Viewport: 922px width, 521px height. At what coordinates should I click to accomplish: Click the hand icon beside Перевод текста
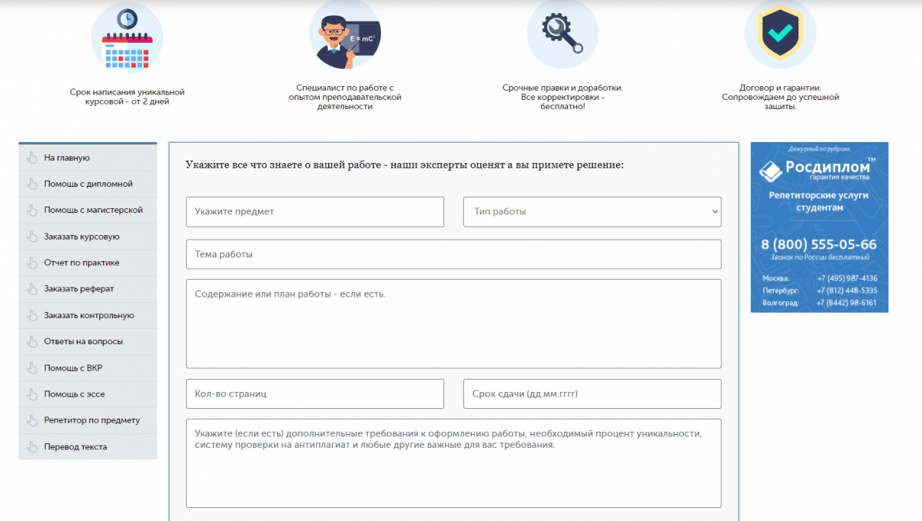pos(32,446)
